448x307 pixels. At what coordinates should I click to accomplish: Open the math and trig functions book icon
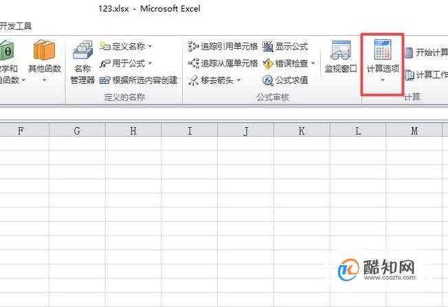tap(6, 50)
